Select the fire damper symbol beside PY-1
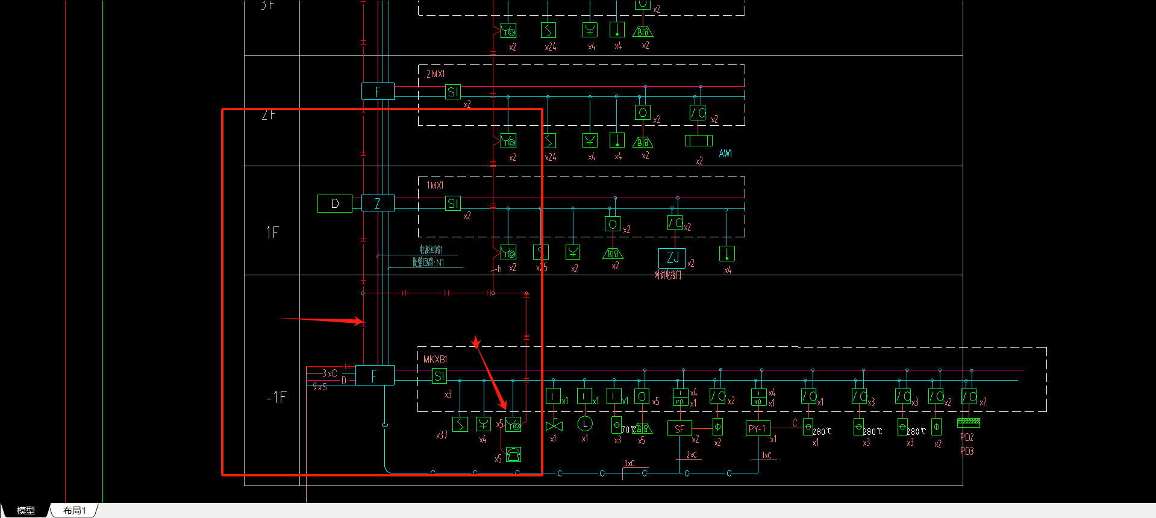Viewport: 1156px width, 518px height. point(808,427)
